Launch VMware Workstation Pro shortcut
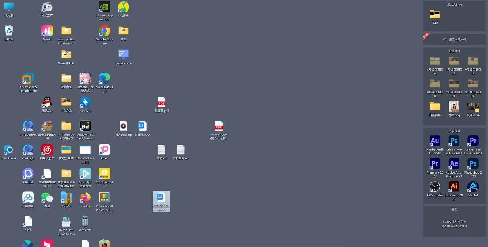The image size is (488, 247). click(x=28, y=78)
